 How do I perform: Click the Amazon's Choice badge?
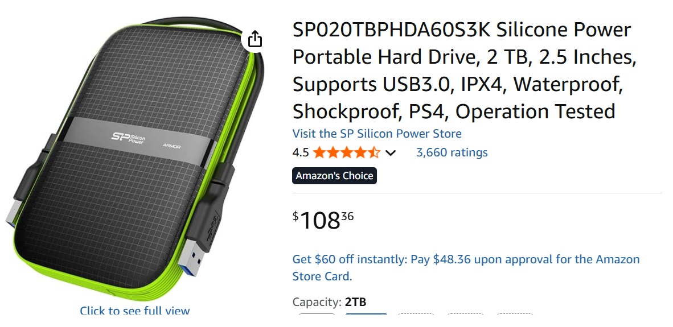coord(334,176)
